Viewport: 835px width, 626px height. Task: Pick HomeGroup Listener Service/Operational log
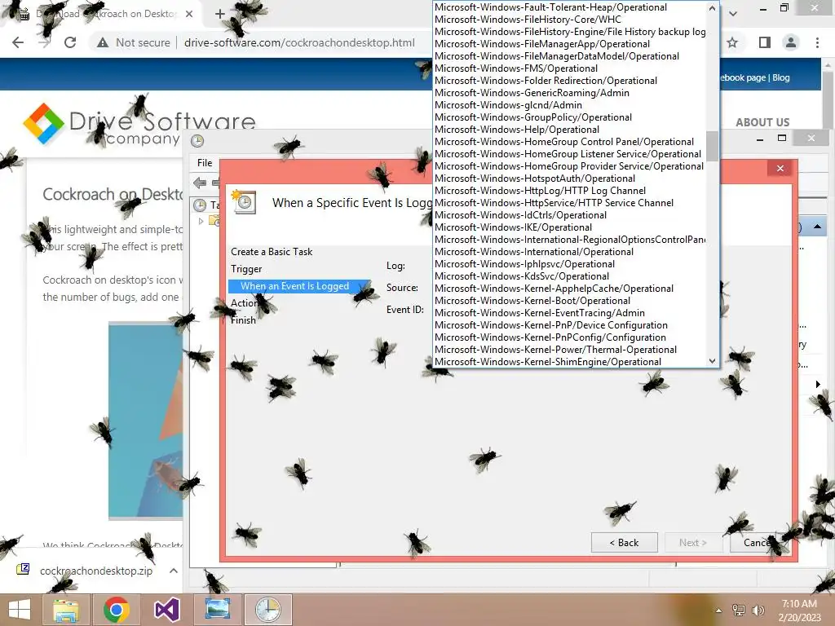point(570,154)
